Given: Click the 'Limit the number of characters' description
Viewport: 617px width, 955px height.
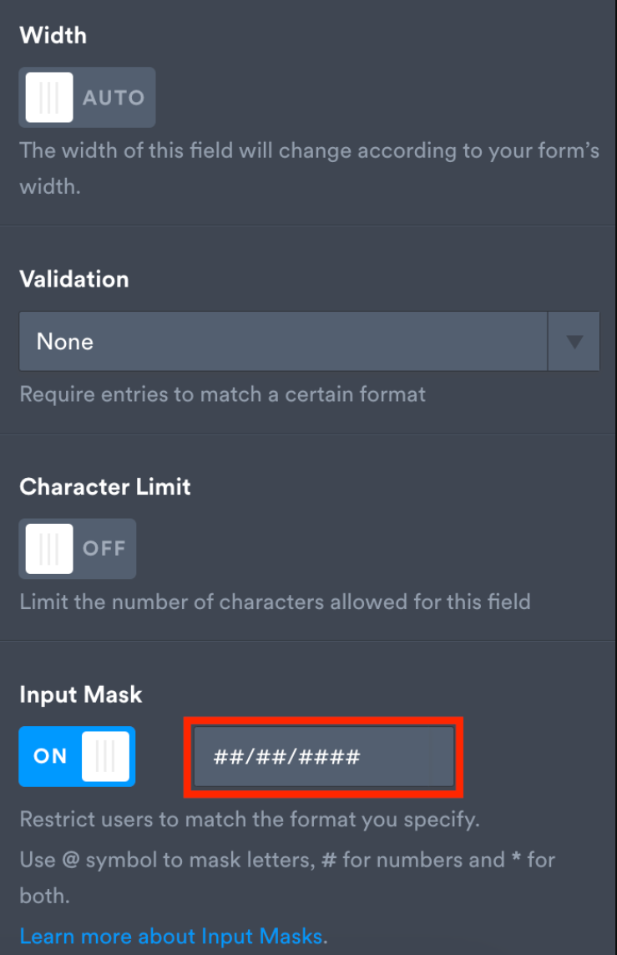Looking at the screenshot, I should (275, 601).
